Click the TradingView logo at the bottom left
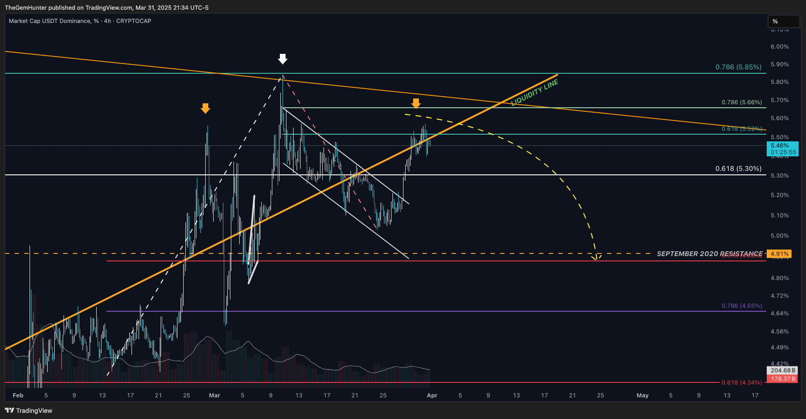Viewport: 806px width, 419px height. click(28, 410)
